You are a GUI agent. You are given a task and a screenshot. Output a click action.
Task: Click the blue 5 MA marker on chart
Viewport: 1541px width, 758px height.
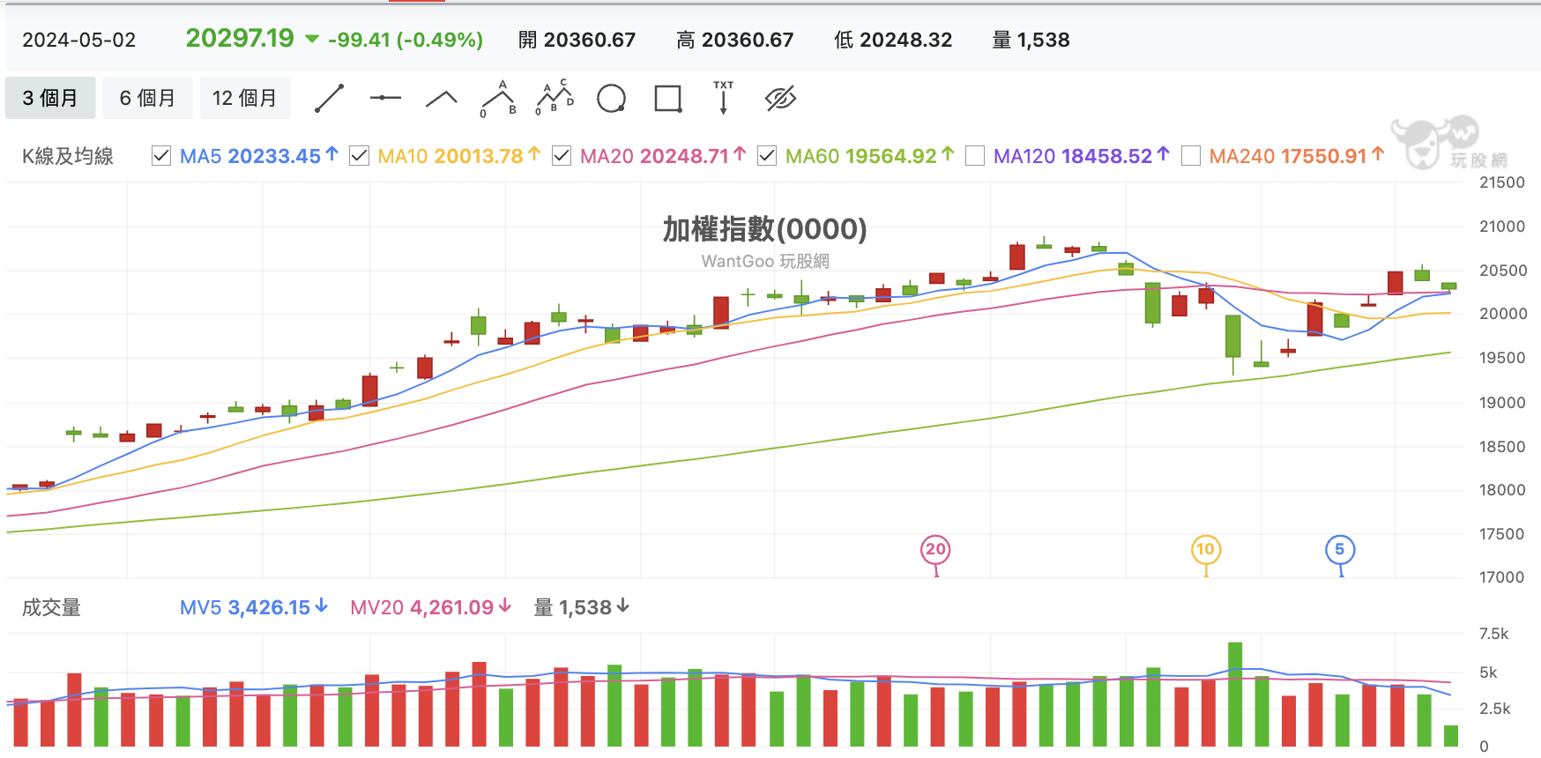tap(1340, 550)
